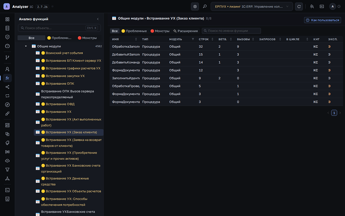Collapse the Анализ функций side panel
Image resolution: width=345 pixels, height=216 pixels.
98,19
